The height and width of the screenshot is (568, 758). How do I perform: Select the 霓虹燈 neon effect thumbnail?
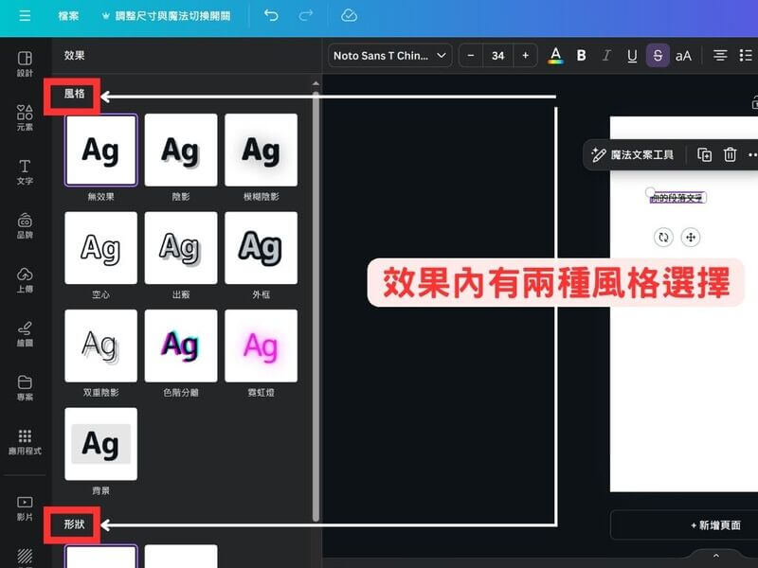(x=261, y=346)
